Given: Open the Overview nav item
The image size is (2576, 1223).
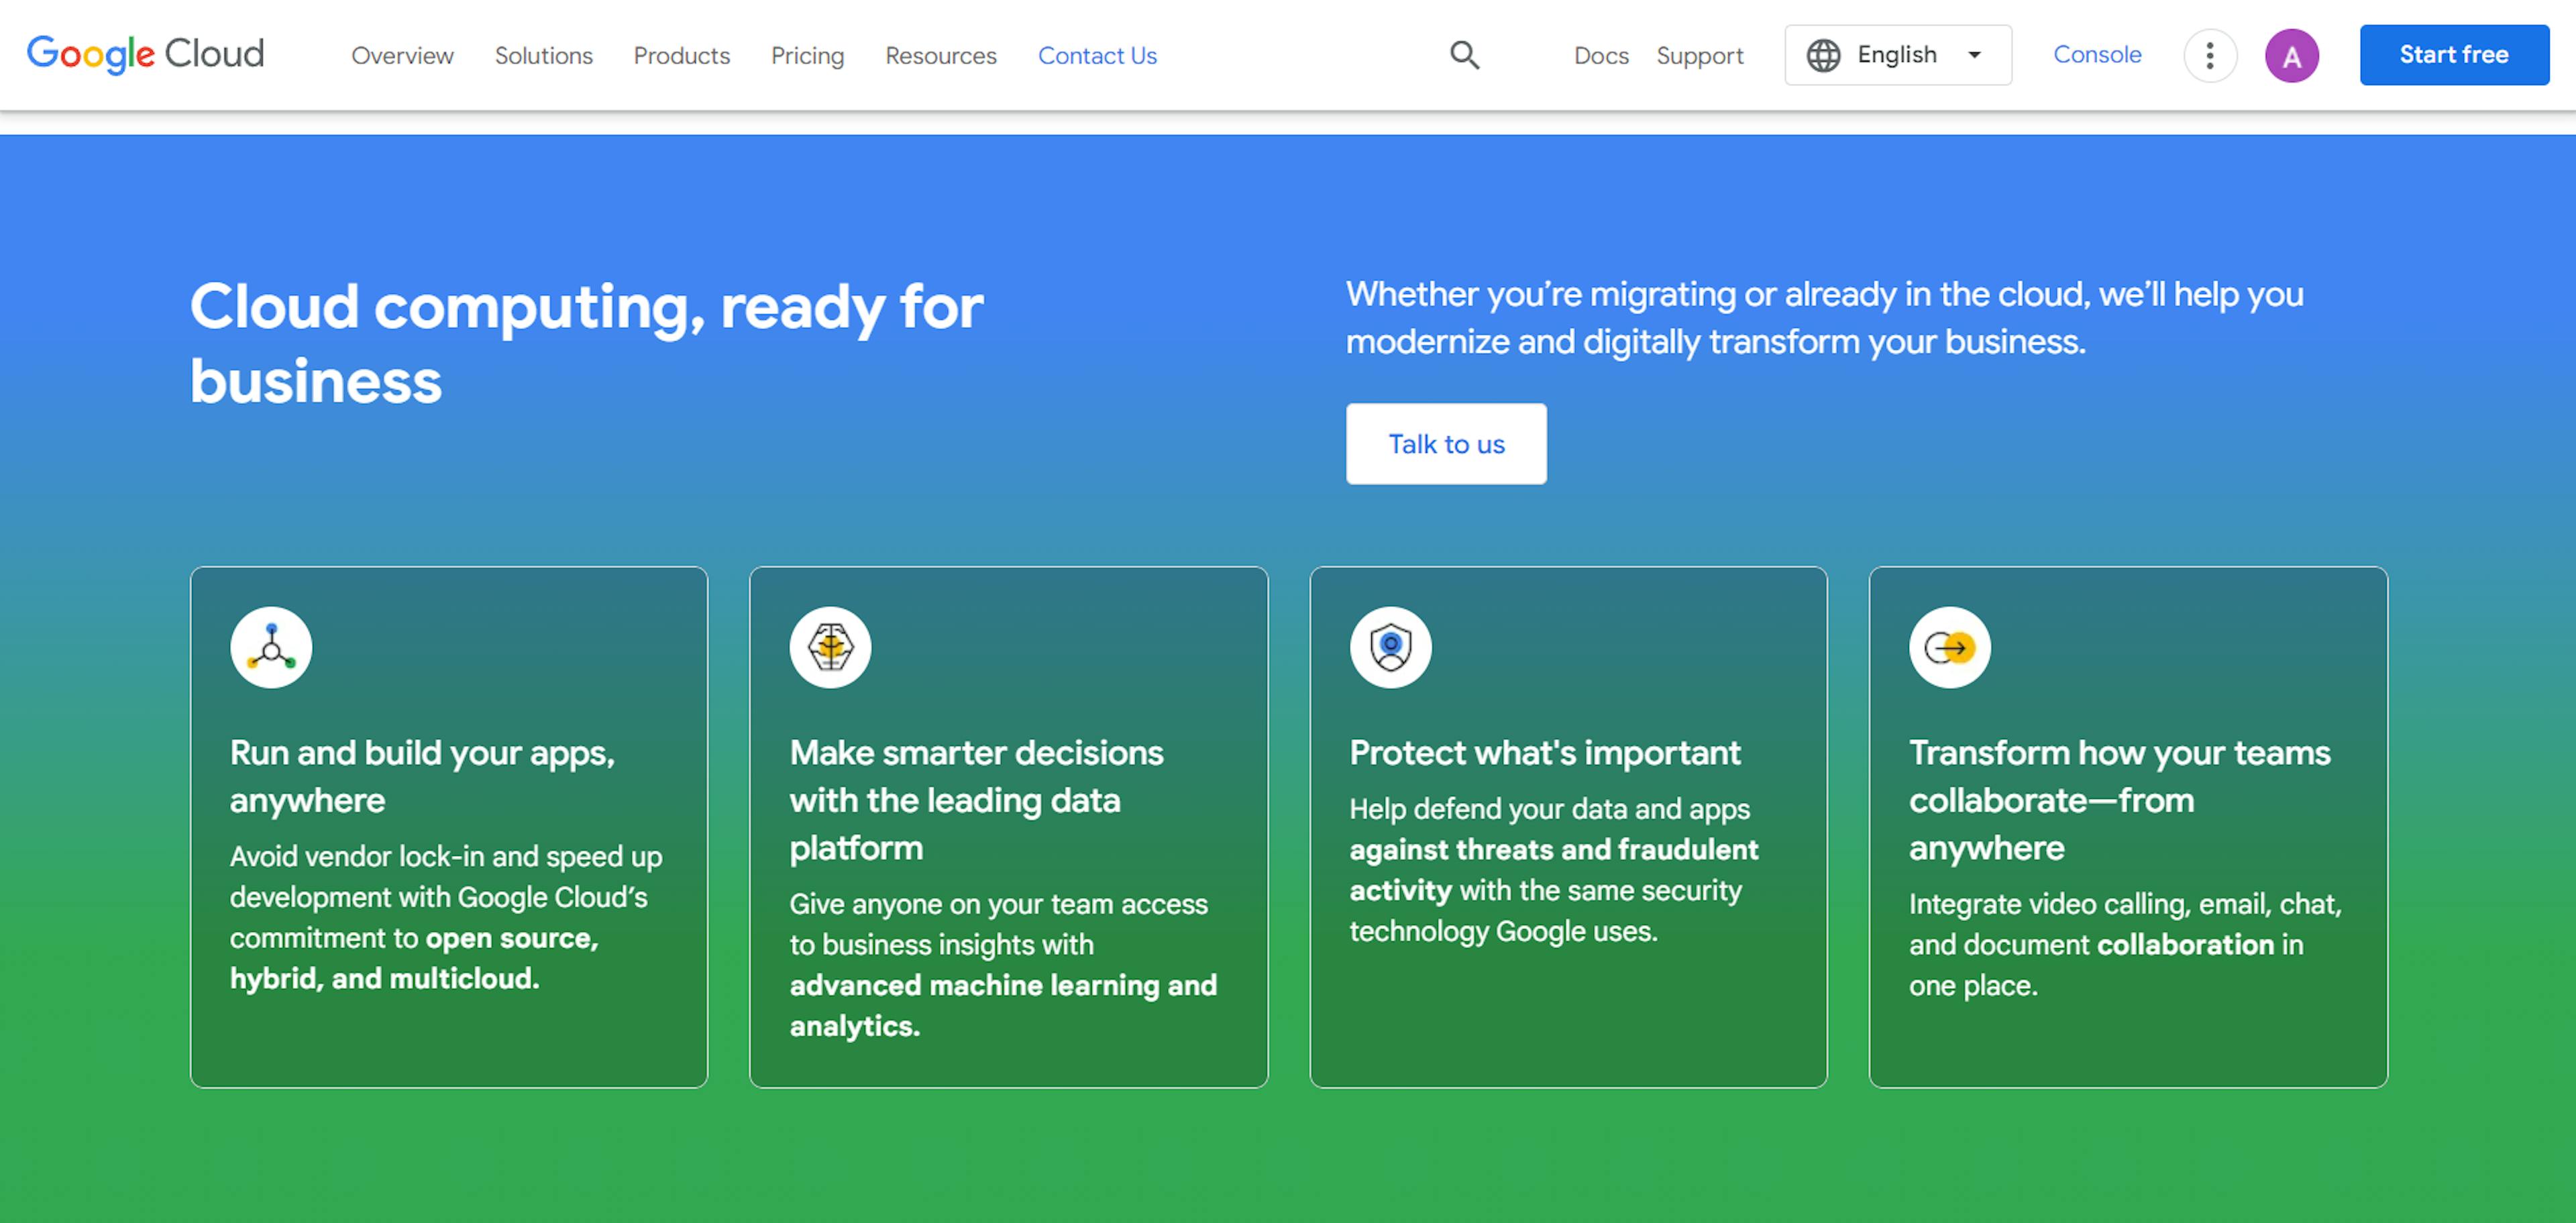Looking at the screenshot, I should pyautogui.click(x=402, y=56).
